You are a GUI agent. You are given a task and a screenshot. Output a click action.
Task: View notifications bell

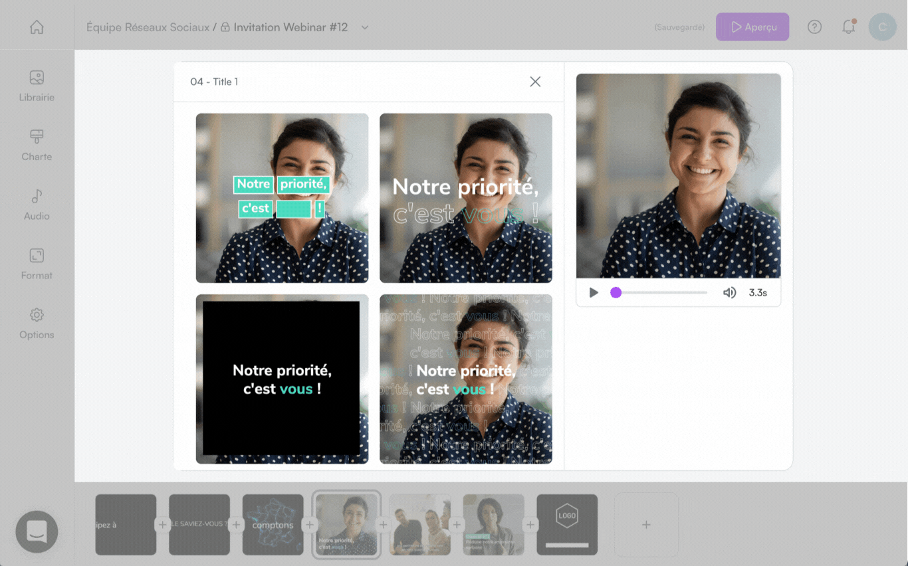click(x=848, y=27)
